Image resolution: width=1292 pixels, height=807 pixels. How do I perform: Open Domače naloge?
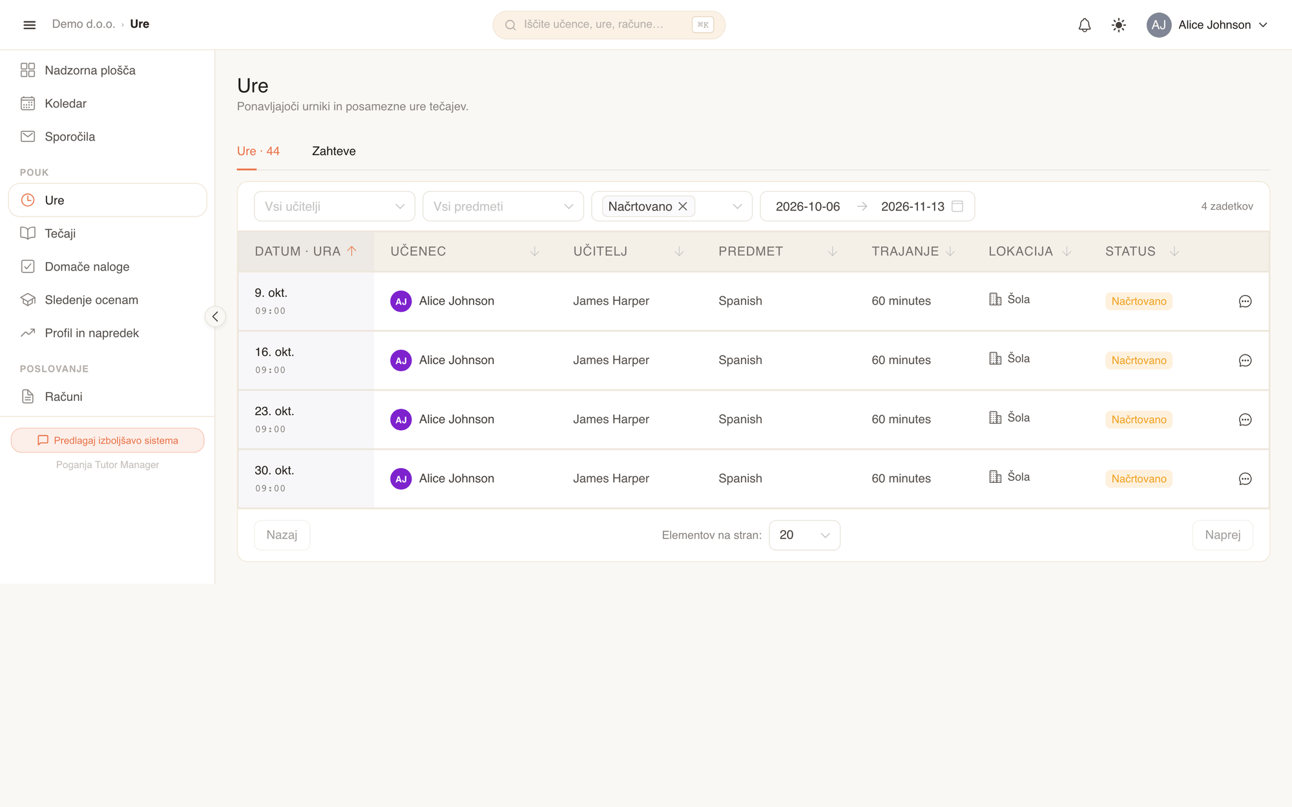[x=107, y=267]
